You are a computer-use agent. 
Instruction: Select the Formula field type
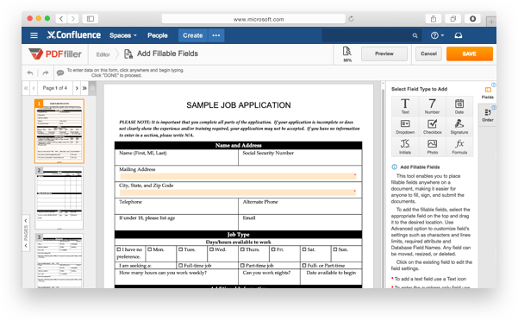459,146
